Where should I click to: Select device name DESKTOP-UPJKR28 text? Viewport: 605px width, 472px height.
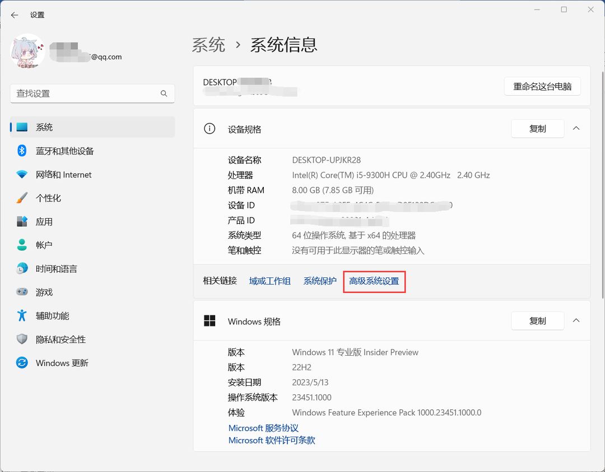coord(327,160)
